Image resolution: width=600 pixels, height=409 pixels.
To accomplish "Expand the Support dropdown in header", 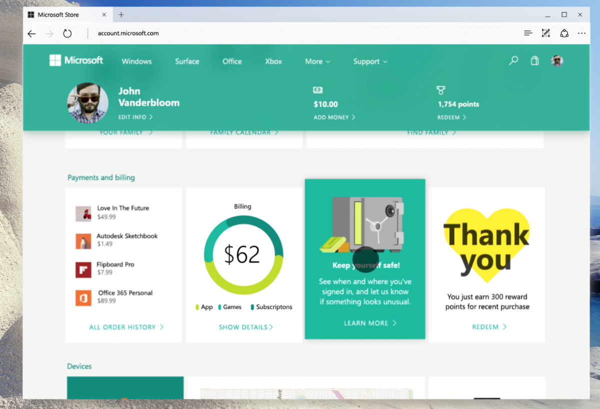I will pos(370,61).
